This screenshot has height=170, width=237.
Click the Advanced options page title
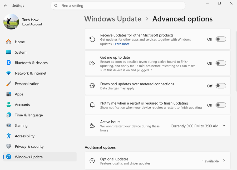click(x=182, y=19)
